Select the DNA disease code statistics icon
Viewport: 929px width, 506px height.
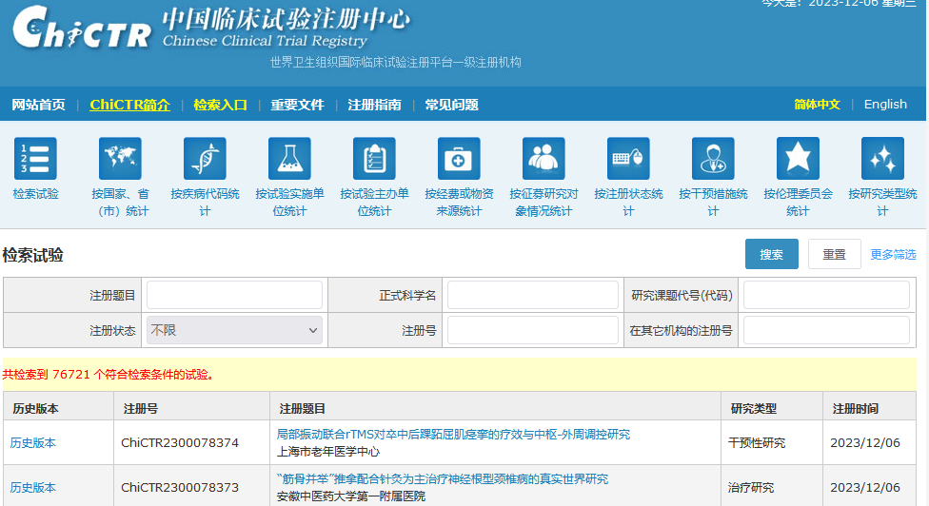[205, 159]
